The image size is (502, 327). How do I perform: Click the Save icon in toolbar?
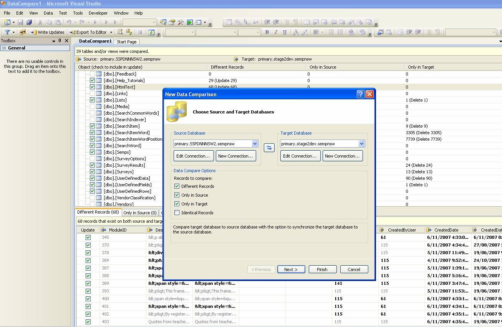[21, 22]
